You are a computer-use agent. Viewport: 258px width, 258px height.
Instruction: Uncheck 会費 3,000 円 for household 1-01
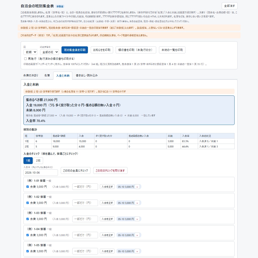(28, 187)
